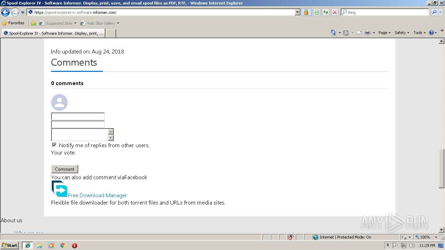
Task: Click the Help question mark icon
Action: [431, 33]
